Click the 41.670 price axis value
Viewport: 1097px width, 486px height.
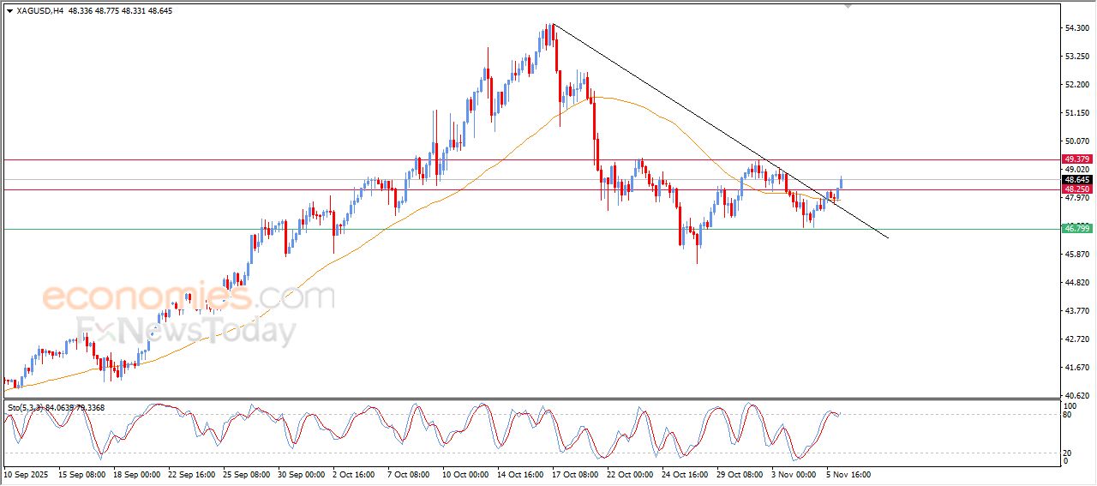pos(1077,368)
